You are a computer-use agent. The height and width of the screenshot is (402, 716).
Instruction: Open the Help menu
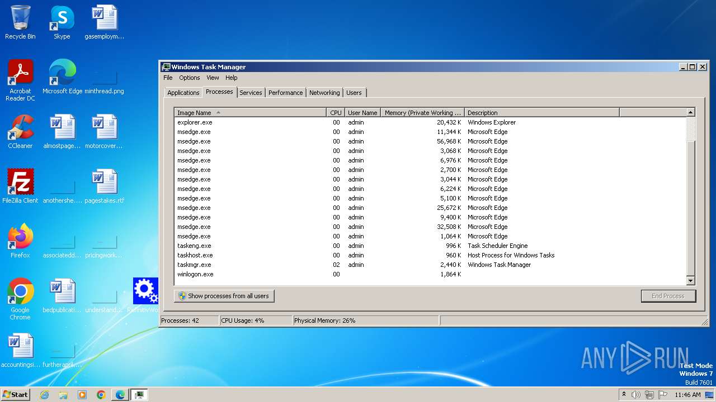232,78
